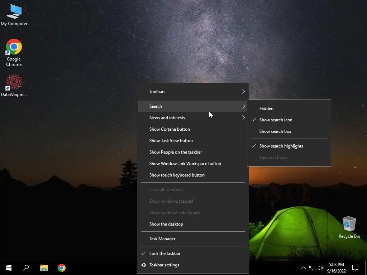Open Task Manager from the menu
This screenshot has width=367, height=275.
point(193,239)
